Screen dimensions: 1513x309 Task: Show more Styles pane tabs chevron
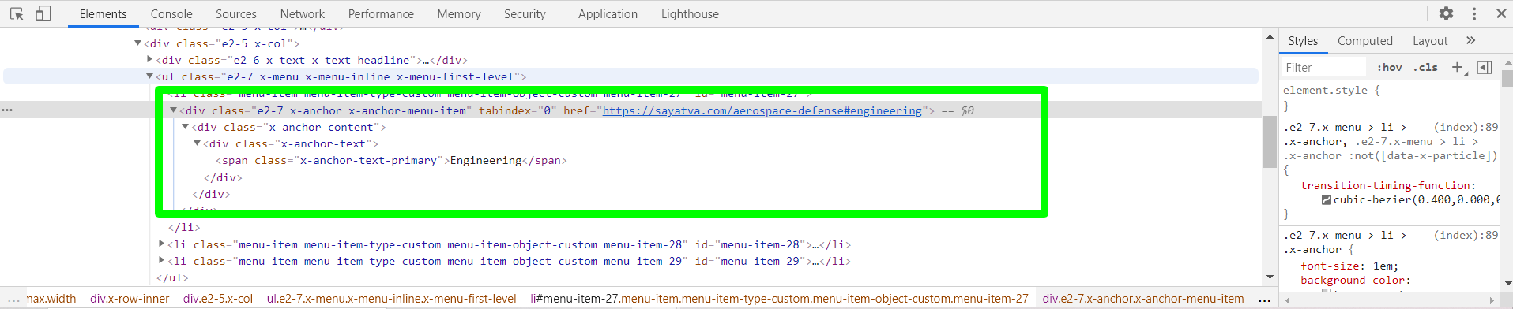[1470, 40]
